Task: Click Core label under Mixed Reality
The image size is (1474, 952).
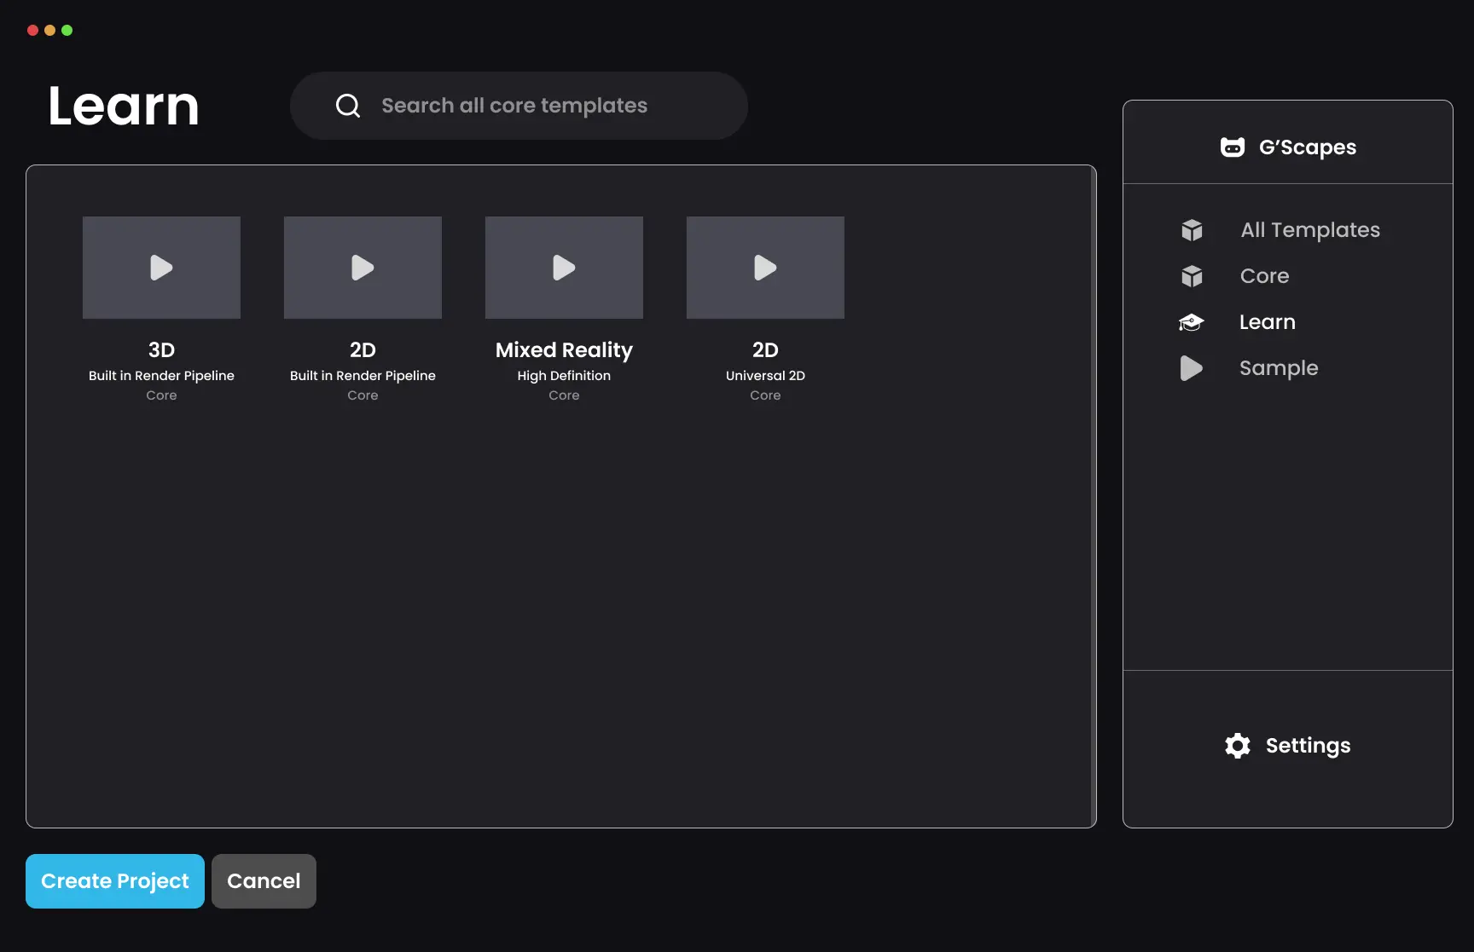Action: coord(564,395)
